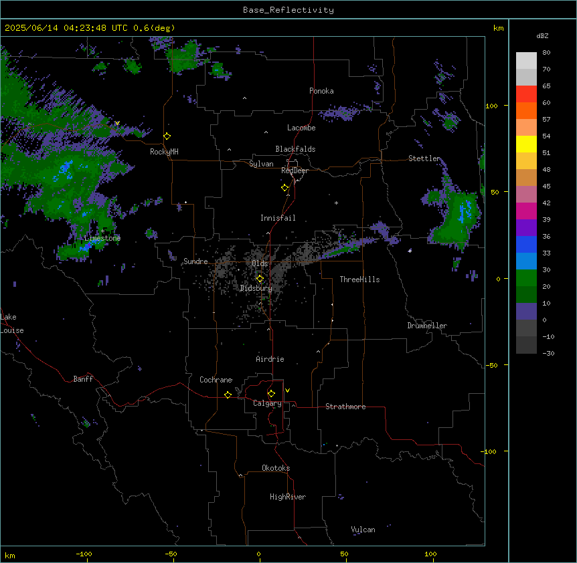This screenshot has height=563, width=577.
Task: Click the Sundre city label
Action: pos(195,261)
